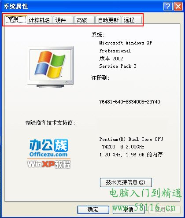Click the 技术支持信息(S) button
The image size is (185, 218).
126,182
